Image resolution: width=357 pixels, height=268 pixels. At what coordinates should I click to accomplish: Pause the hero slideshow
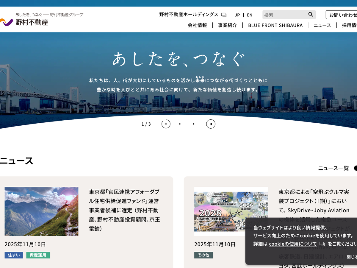(211, 124)
